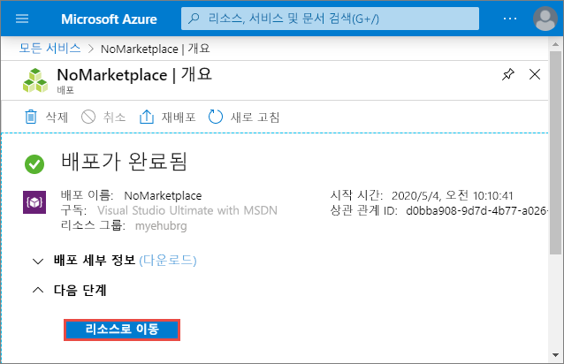564x364 pixels.
Task: Click the 재배포 redeploy upload icon
Action: 147,117
